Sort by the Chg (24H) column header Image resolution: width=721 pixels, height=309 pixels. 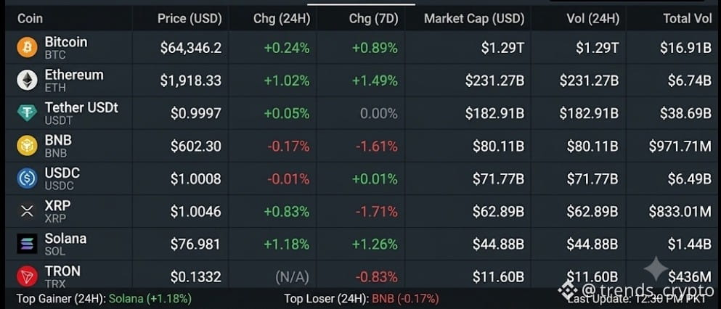[282, 19]
